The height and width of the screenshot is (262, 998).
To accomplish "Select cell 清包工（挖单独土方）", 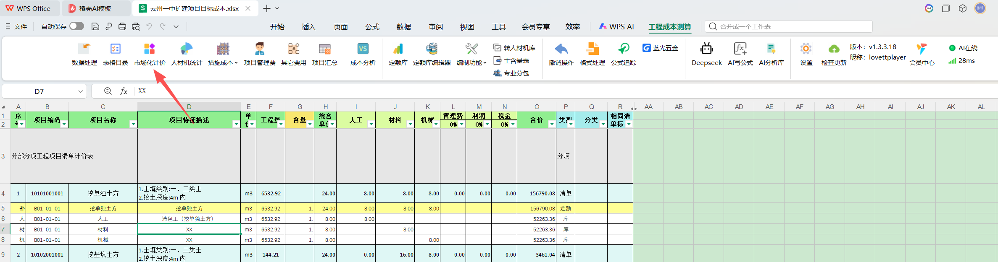I will coord(189,219).
